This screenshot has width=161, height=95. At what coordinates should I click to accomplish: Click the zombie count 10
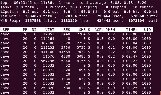135,7
